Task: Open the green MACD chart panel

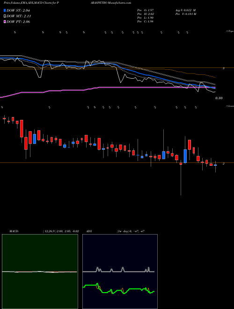Action: tap(40, 272)
